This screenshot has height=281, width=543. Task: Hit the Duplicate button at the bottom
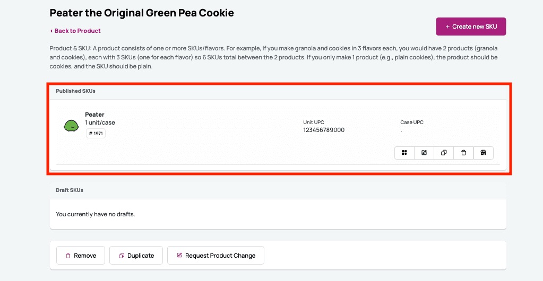[136, 256]
